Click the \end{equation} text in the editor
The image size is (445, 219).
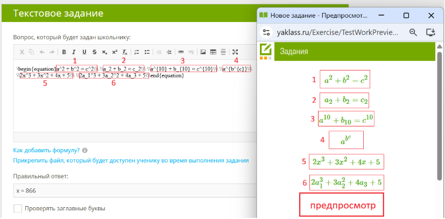(x=167, y=76)
